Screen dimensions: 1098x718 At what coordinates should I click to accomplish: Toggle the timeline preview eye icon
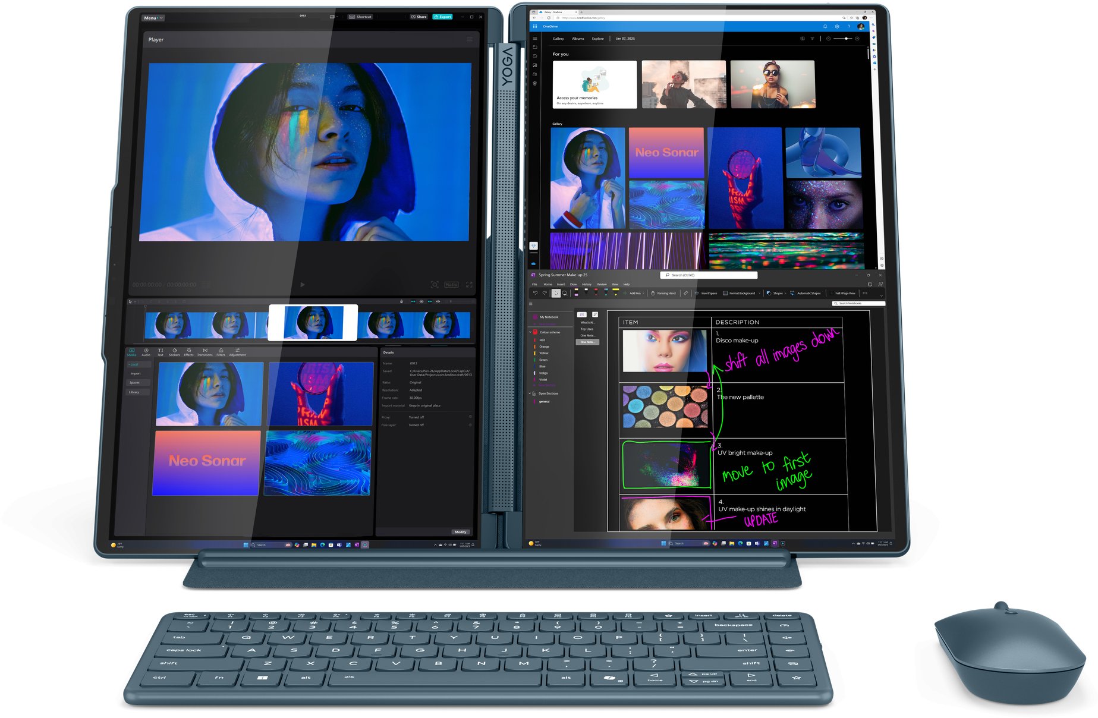(421, 301)
